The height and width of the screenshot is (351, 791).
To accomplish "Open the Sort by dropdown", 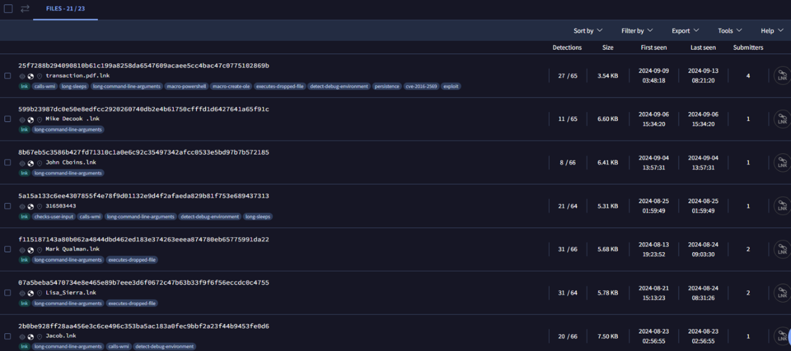I will (588, 31).
